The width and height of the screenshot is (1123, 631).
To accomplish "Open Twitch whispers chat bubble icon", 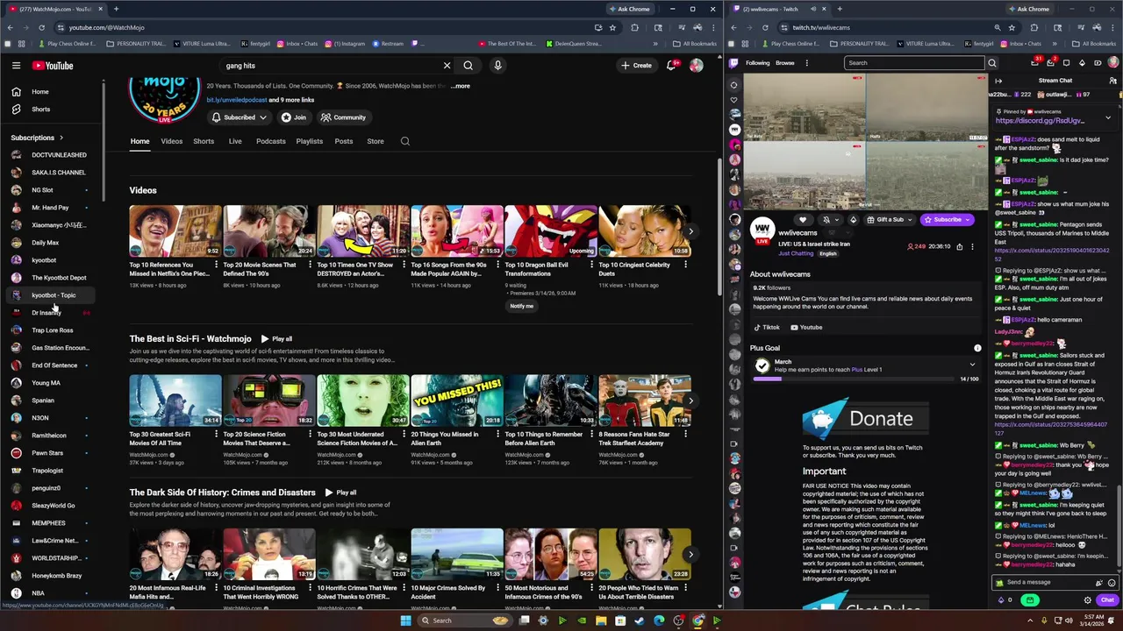I will 1066,63.
